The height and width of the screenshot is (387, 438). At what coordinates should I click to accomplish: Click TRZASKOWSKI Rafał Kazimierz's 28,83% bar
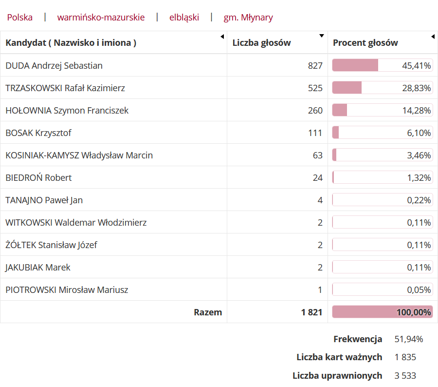click(382, 88)
